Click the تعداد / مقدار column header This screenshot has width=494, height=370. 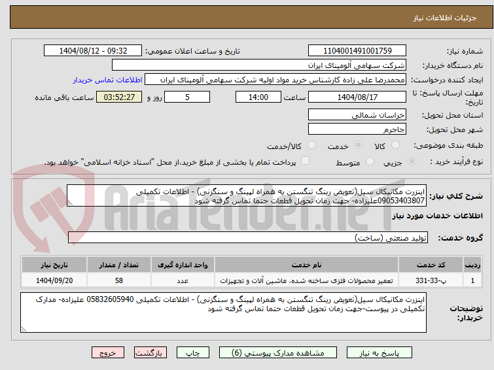point(119,265)
